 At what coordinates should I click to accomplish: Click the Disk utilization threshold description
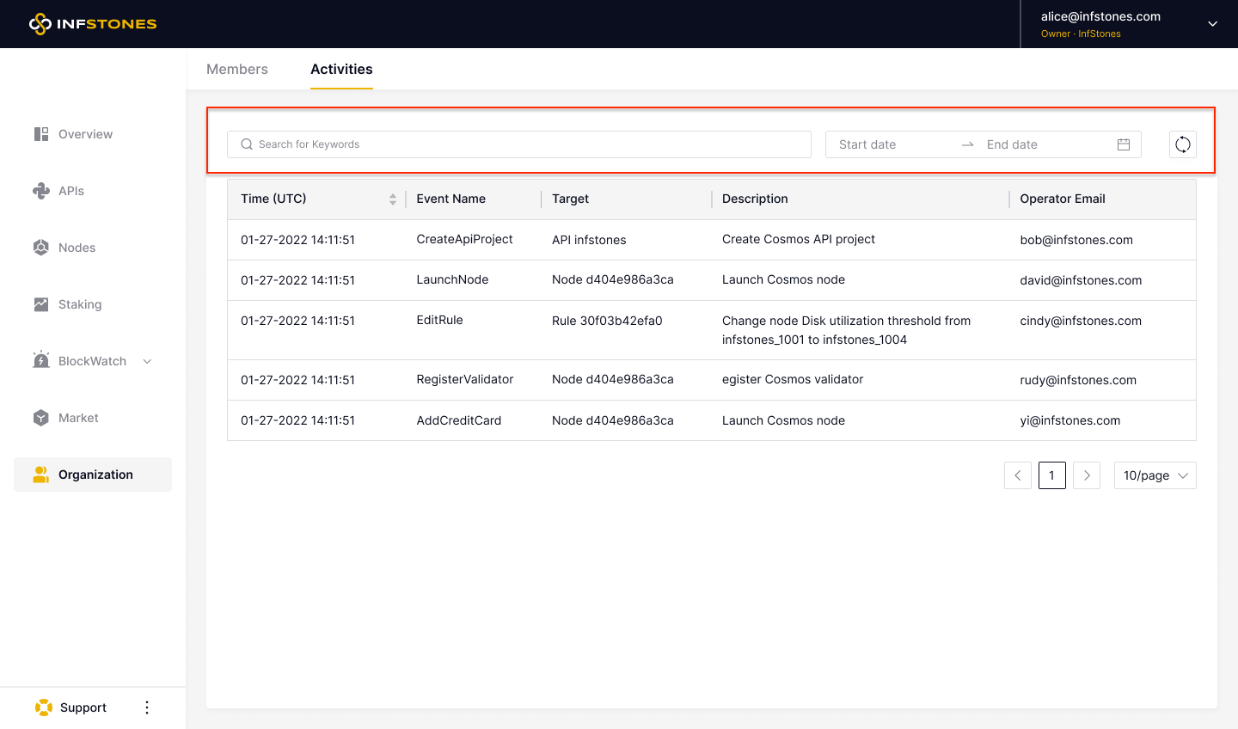(846, 330)
